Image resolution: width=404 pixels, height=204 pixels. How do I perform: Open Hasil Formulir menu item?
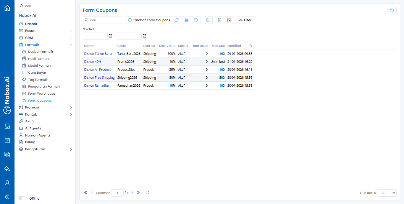coord(39,59)
